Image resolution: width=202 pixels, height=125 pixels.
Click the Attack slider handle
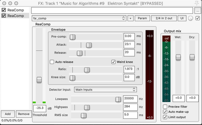pyautogui.click(x=89, y=45)
